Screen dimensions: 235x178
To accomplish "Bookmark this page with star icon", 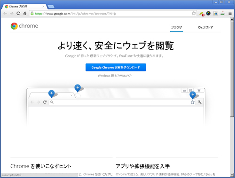I will point(194,14).
